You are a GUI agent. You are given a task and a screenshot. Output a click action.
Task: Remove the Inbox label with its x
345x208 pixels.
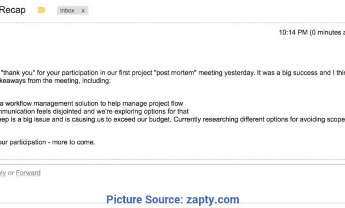pos(83,10)
